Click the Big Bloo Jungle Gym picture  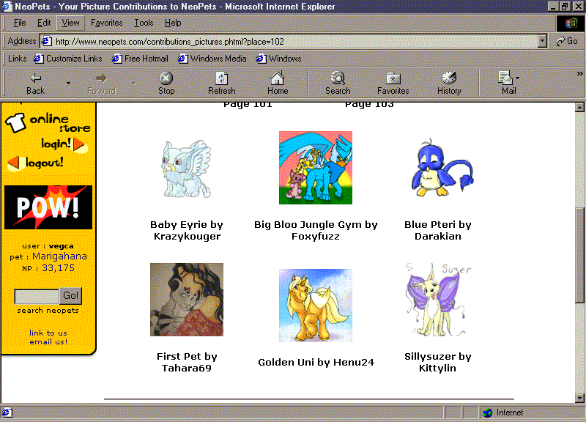coord(316,168)
